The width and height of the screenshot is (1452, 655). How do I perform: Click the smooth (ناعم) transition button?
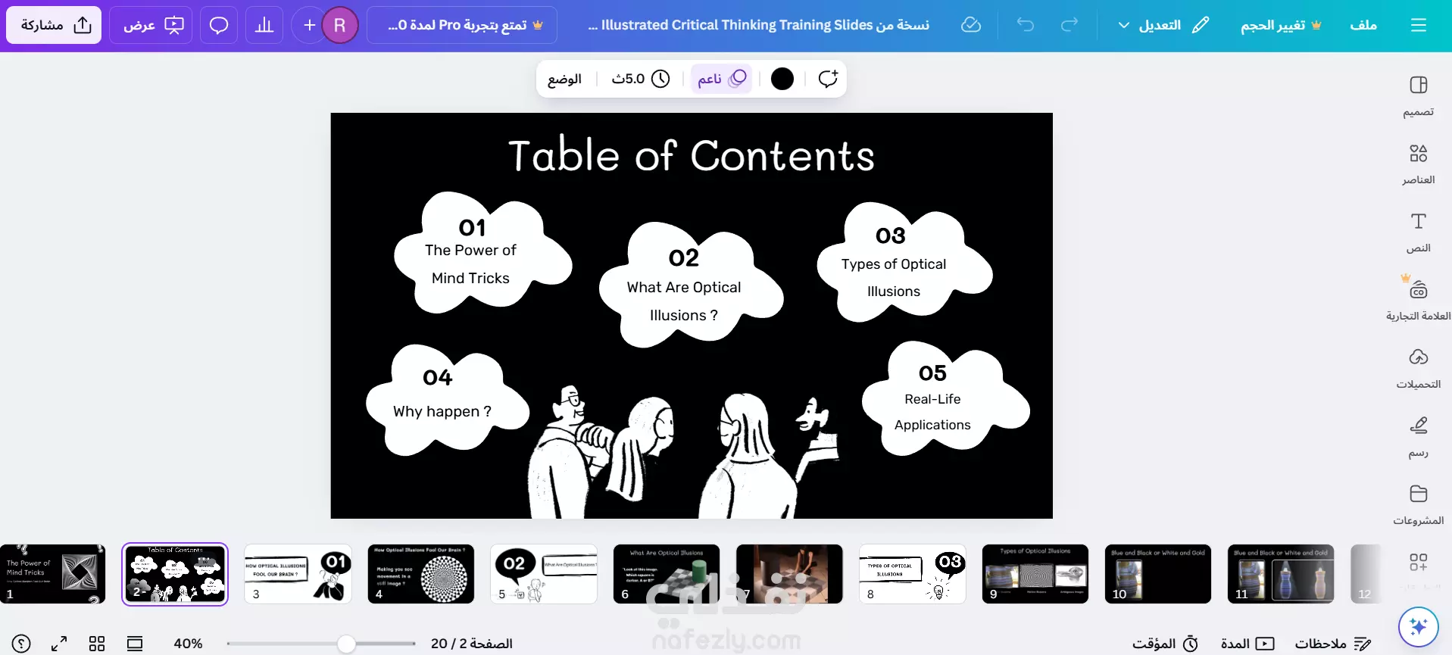[721, 79]
